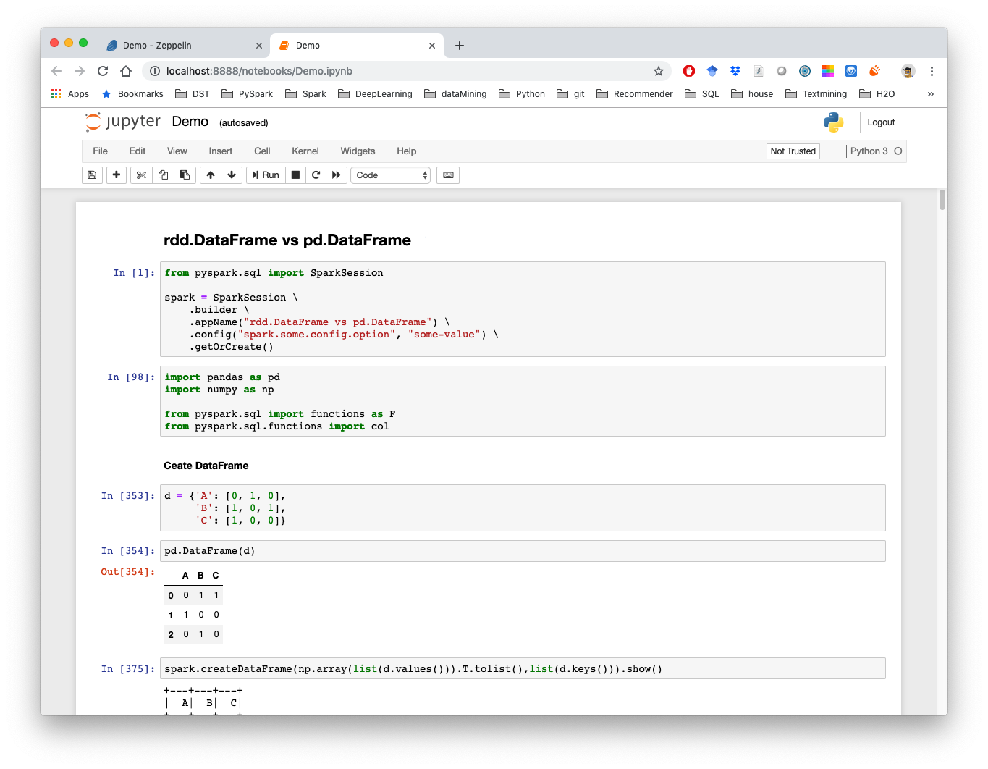Open the View menu
The image size is (988, 769).
[177, 151]
